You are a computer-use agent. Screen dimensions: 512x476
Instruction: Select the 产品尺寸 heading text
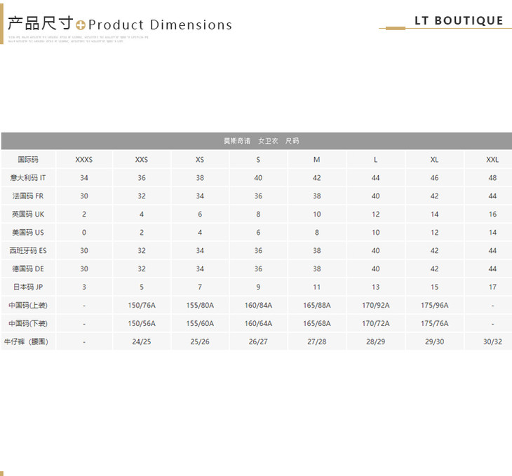click(x=40, y=24)
